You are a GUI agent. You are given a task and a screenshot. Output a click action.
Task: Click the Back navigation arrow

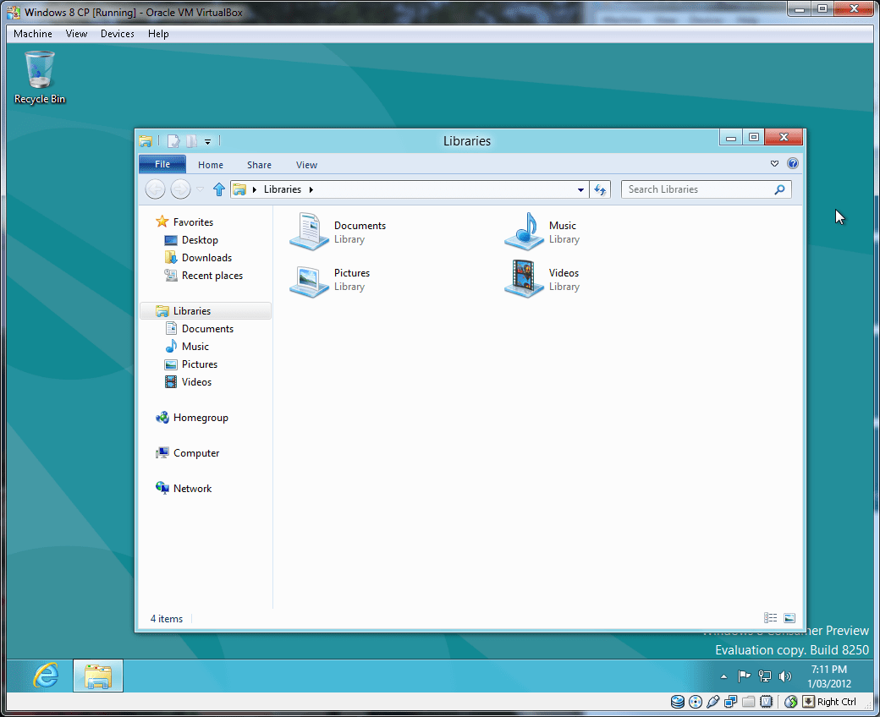coord(155,189)
